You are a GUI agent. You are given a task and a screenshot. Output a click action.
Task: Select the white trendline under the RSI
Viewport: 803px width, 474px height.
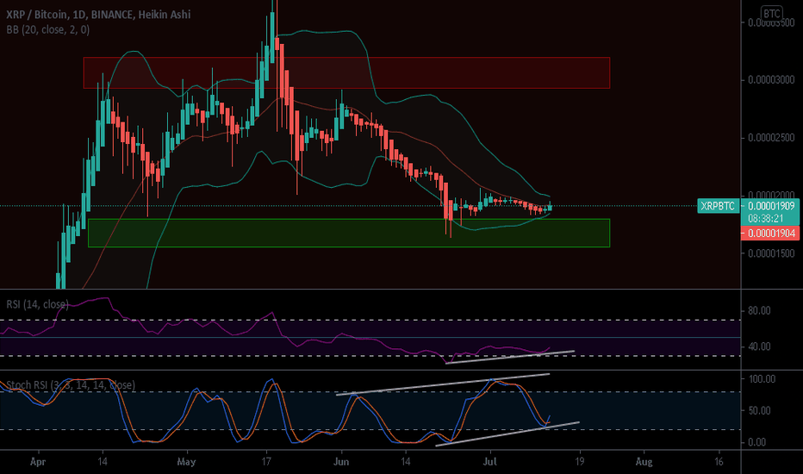tap(510, 357)
